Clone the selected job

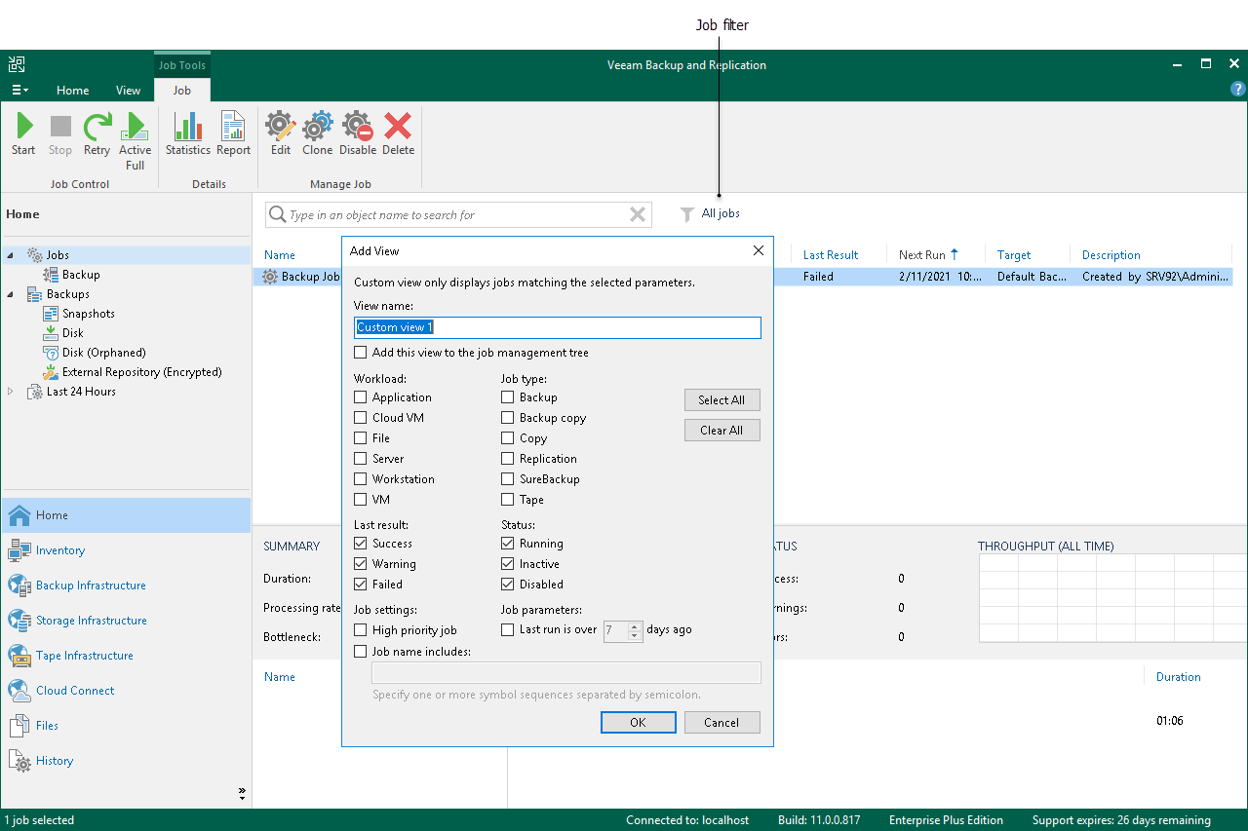point(317,134)
